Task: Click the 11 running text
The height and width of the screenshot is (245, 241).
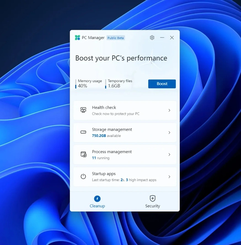Action: point(101,158)
